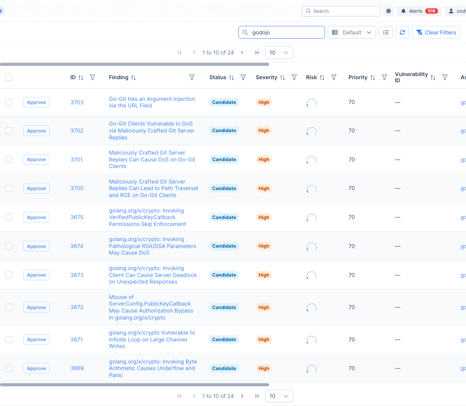
Task: Click Clear Filters button
Action: point(436,32)
